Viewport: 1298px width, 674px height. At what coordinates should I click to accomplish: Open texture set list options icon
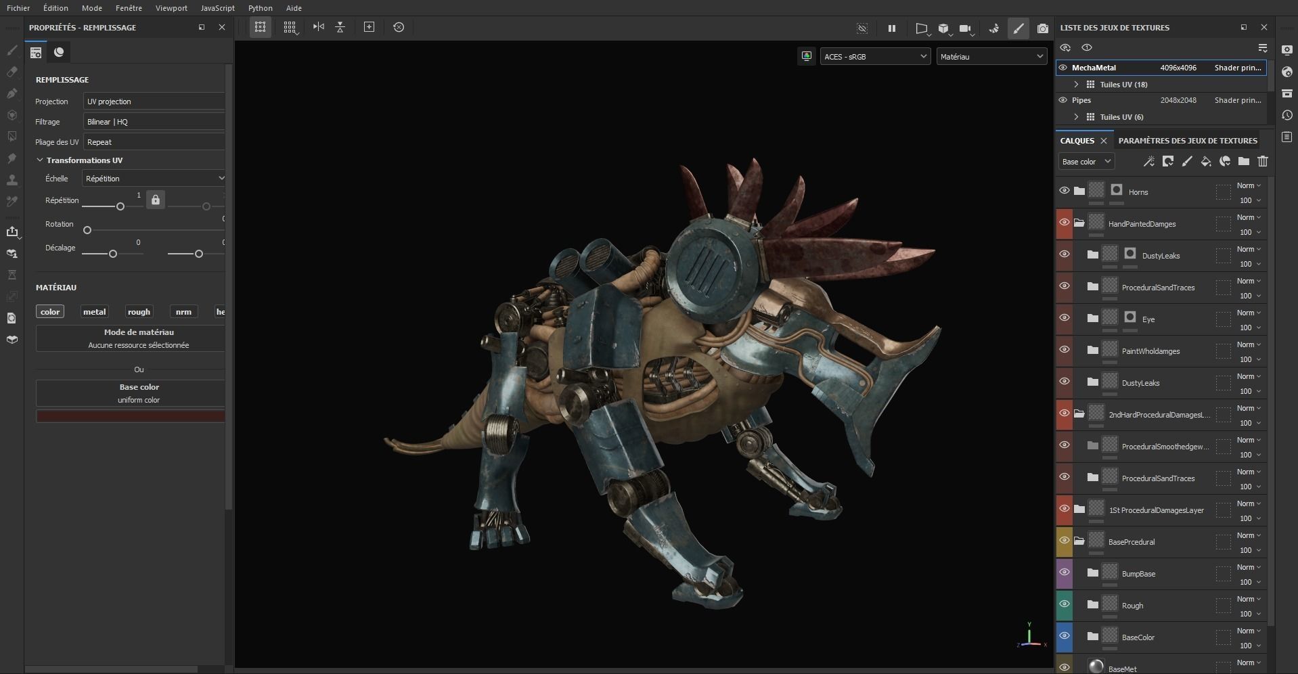(1262, 47)
